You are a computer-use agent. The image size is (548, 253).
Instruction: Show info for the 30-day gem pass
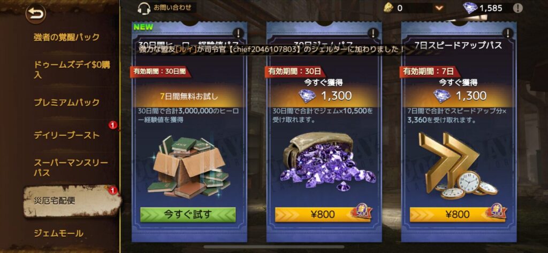tap(373, 33)
